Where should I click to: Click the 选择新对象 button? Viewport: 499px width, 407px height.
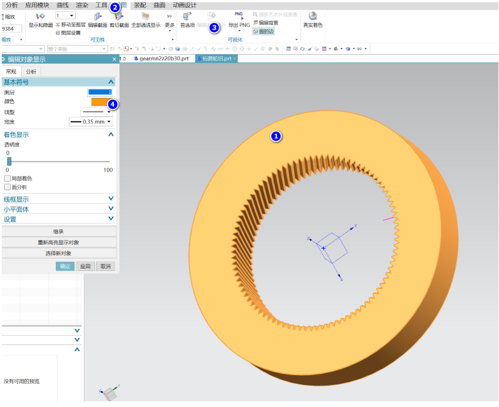tap(59, 253)
